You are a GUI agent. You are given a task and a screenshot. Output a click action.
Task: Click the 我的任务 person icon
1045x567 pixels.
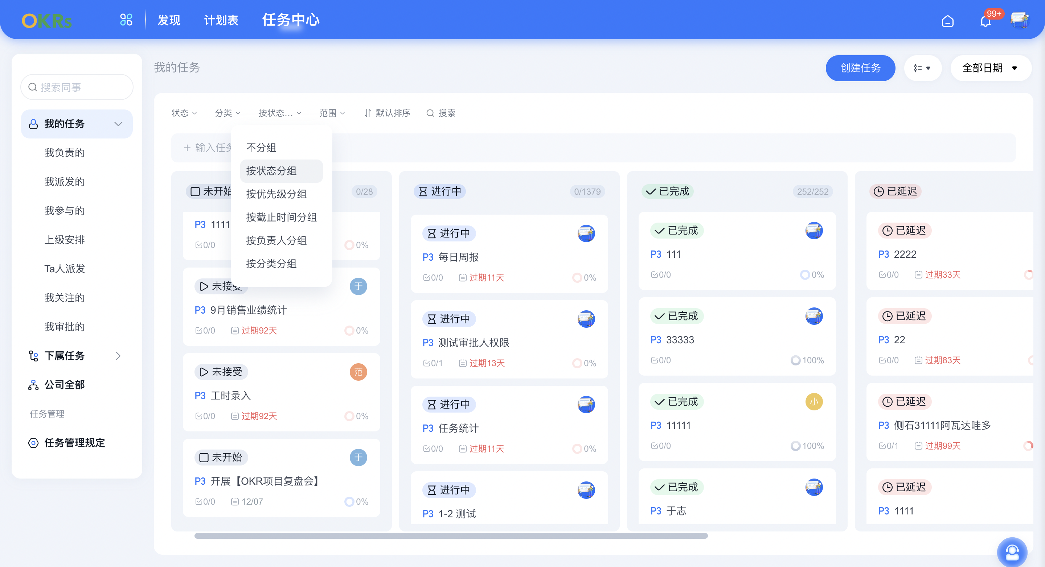tap(33, 124)
